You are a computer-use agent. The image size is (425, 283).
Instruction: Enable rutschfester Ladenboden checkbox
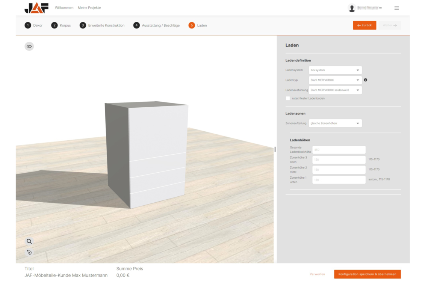pos(288,98)
